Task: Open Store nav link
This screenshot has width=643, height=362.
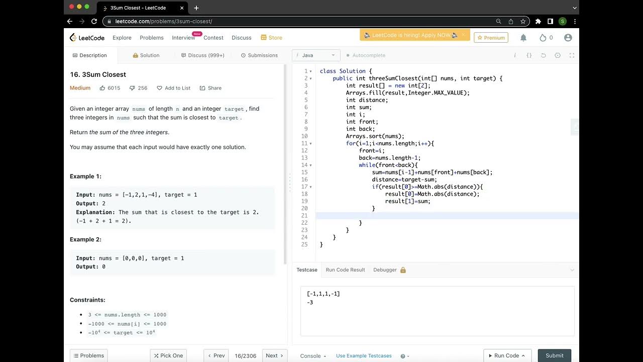Action: click(272, 38)
